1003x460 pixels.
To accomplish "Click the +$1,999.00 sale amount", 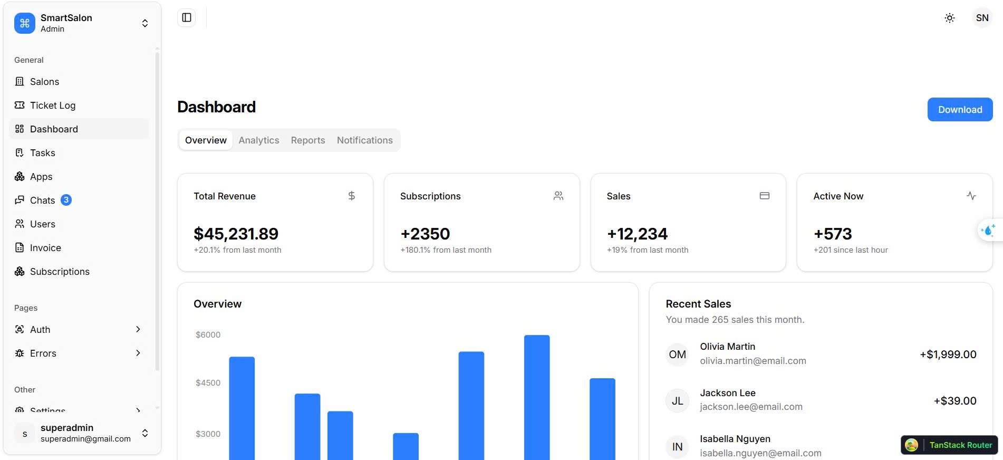I will pyautogui.click(x=948, y=354).
